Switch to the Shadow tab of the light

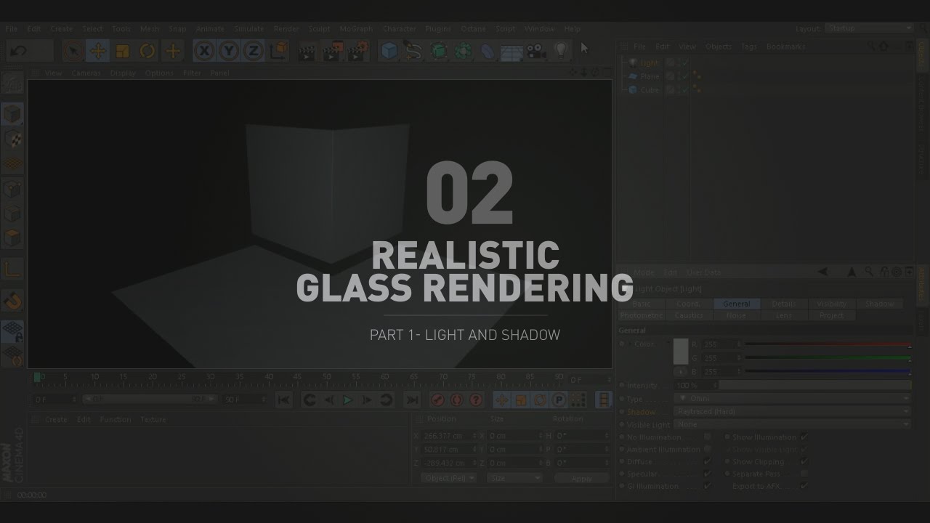point(879,304)
